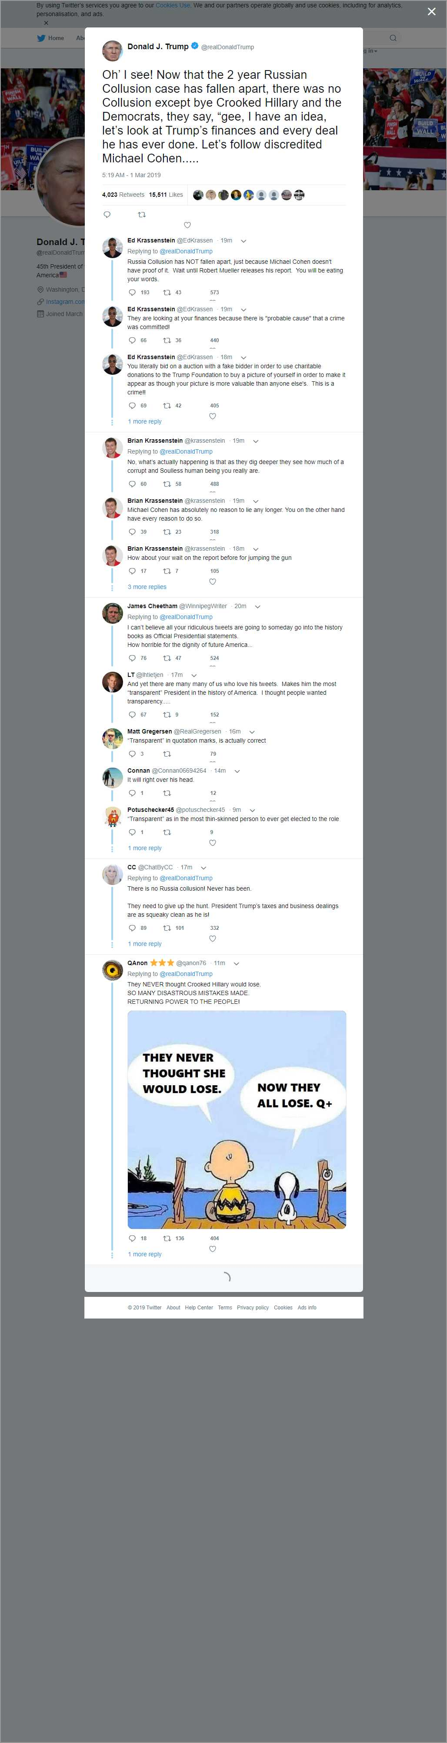Expand the chevron menu on CC's tweet
The image size is (447, 1743).
point(203,868)
